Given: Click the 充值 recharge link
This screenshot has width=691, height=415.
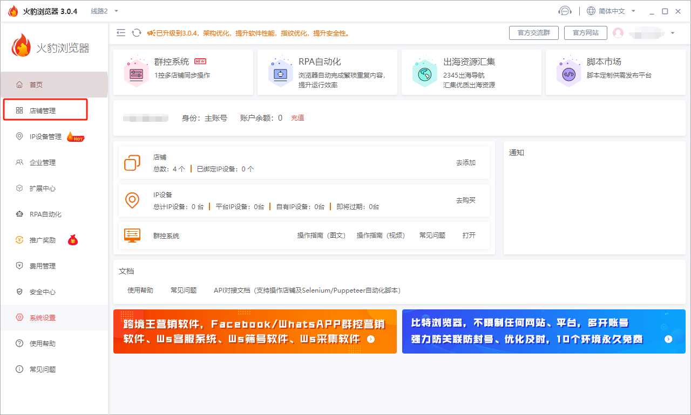Looking at the screenshot, I should 297,117.
